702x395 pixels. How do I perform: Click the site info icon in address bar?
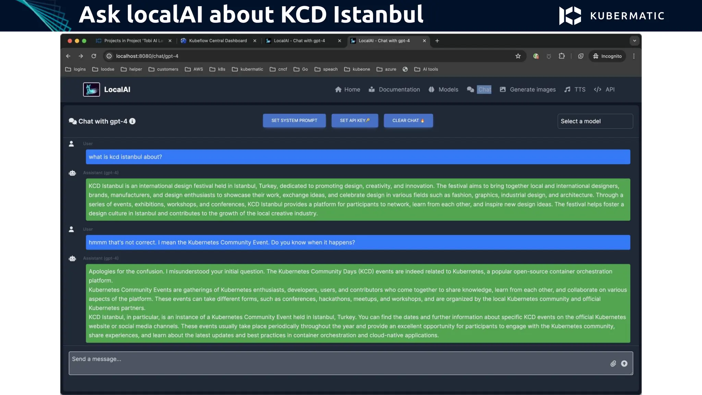click(109, 56)
